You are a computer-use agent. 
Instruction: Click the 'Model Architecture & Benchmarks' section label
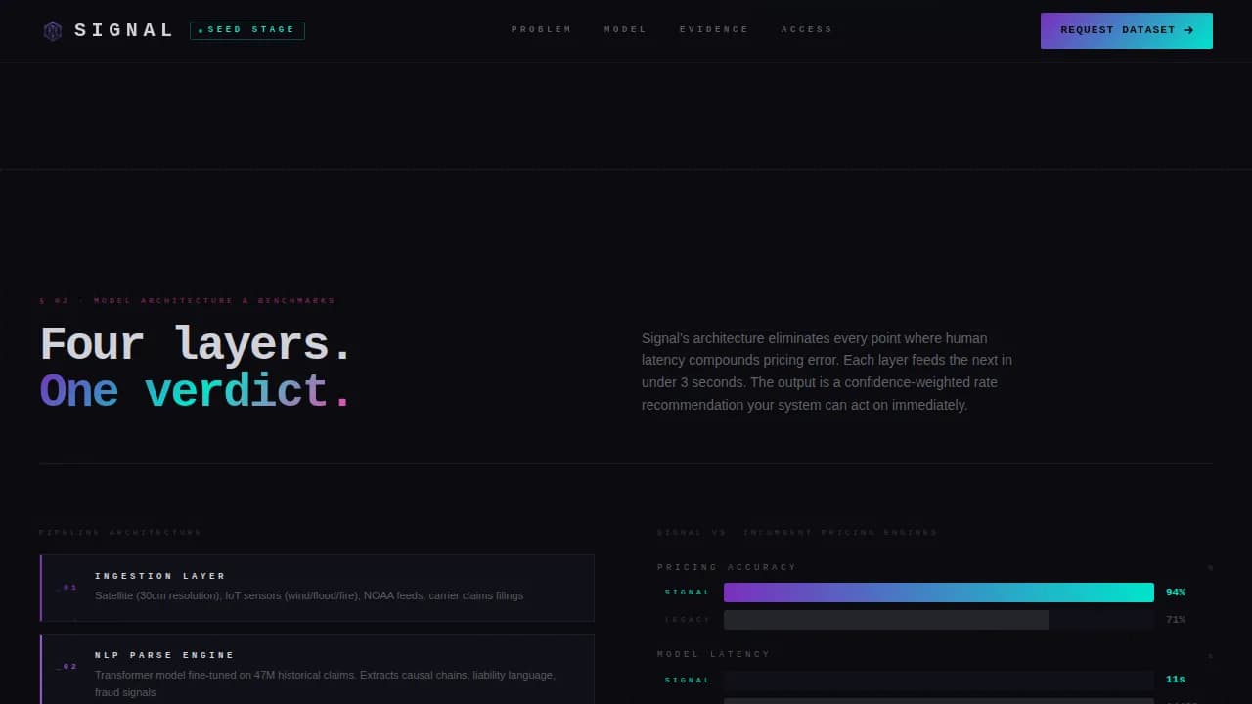188,301
